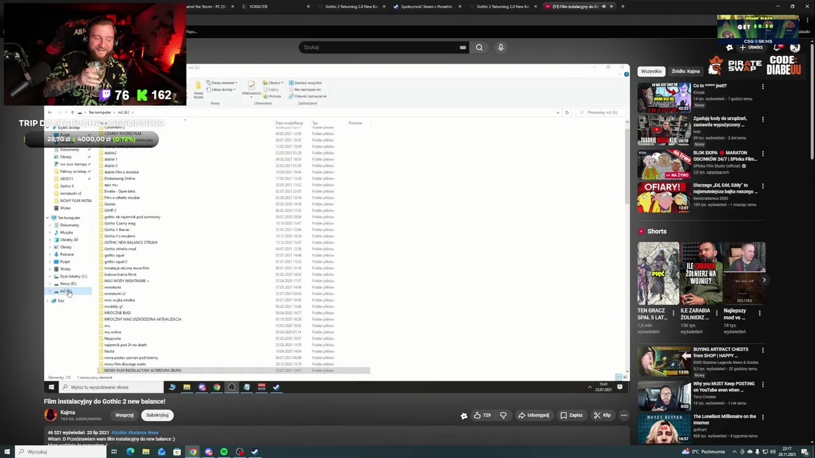This screenshot has width=815, height=458.
Task: Open the 'TEN GRACZ SPAŁ 5 LAT' short
Action: [x=658, y=274]
